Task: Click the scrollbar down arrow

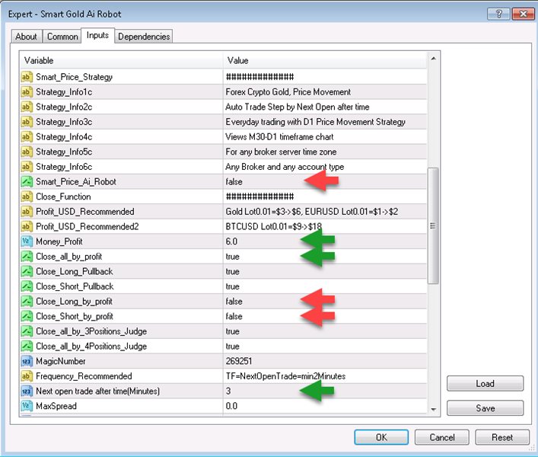Action: point(433,409)
